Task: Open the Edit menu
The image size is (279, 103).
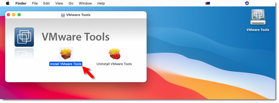Action: (x=46, y=3)
